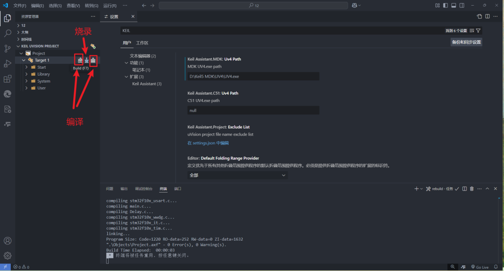The height and width of the screenshot is (271, 504).
Task: Open Run and Debug view
Action: 7,64
